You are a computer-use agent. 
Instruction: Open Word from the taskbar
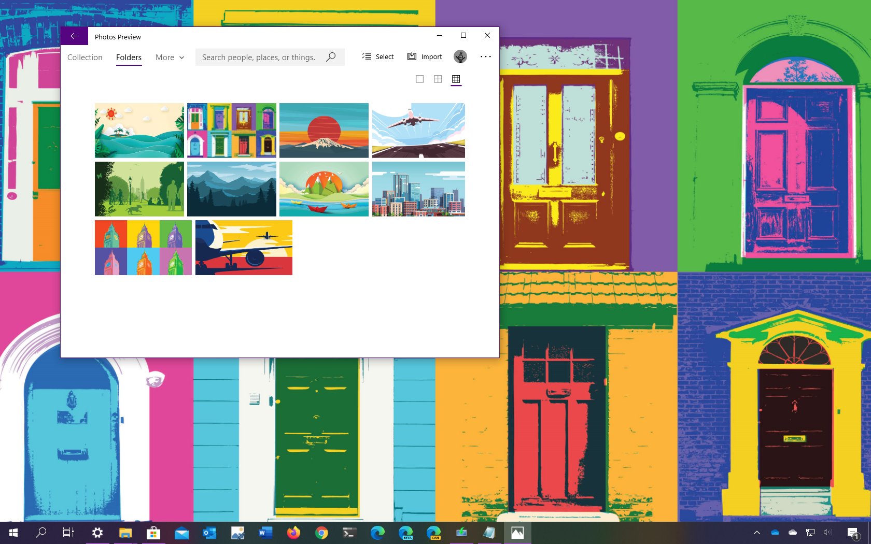pyautogui.click(x=265, y=533)
